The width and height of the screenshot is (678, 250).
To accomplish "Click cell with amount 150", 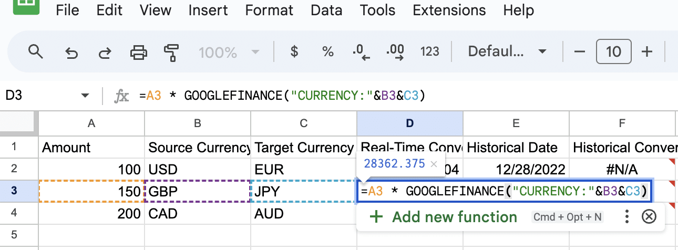I will click(x=91, y=191).
